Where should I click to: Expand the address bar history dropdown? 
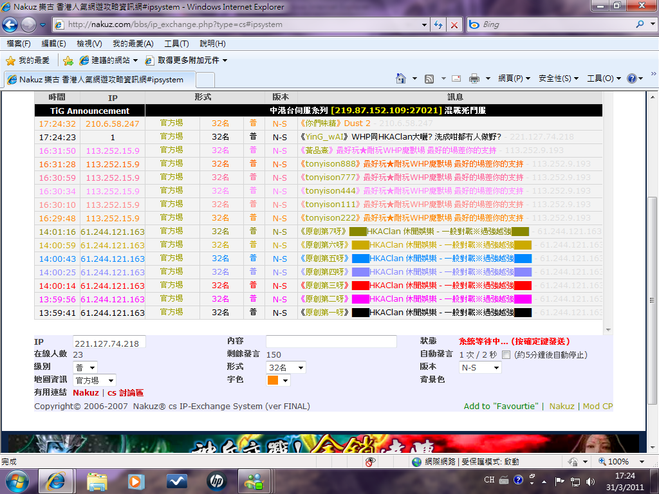424,25
